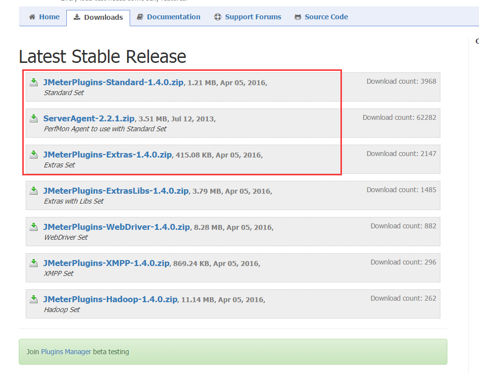
Task: Click download icon beside JMeterPlugins-Extras-1.4.0.zip
Action: [x=34, y=155]
